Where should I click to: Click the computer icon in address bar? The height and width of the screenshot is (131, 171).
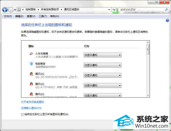coord(19,10)
